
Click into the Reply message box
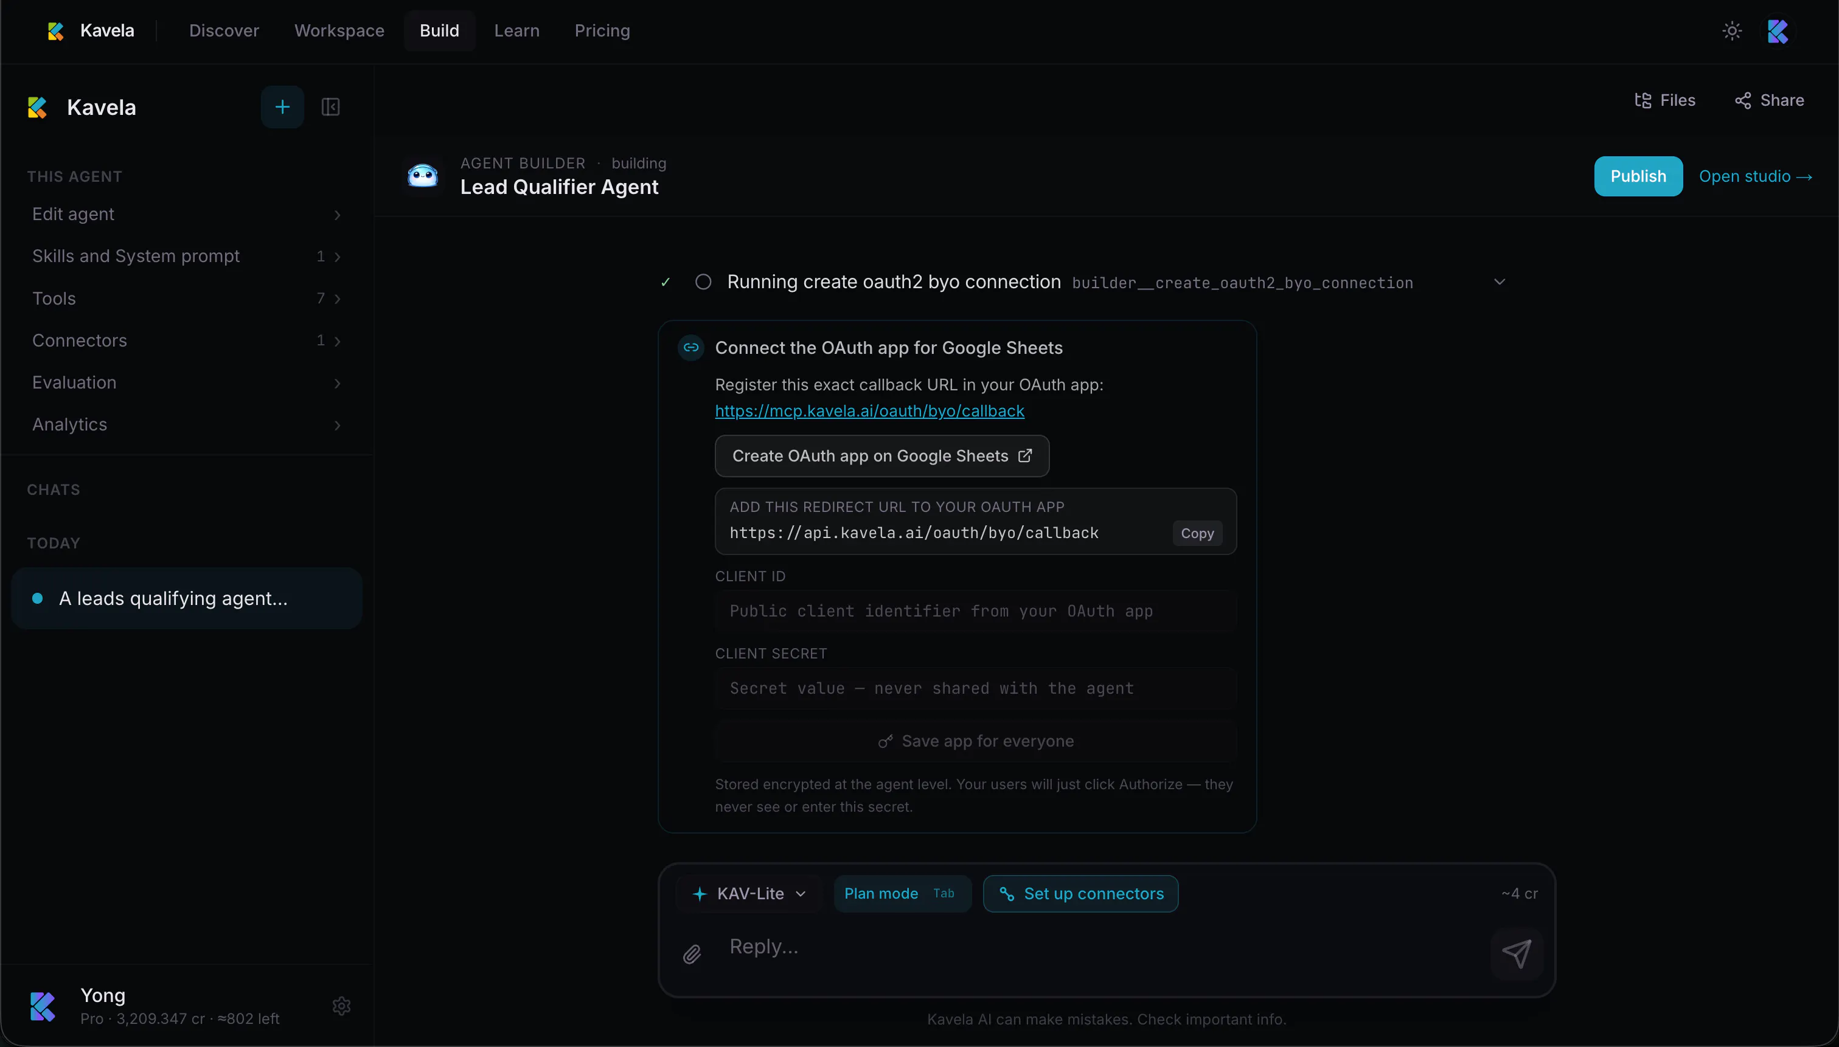click(1105, 947)
